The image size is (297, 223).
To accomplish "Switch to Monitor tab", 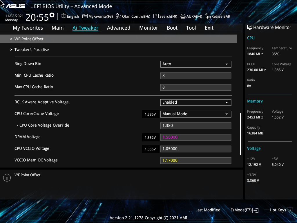I will coord(148,28).
